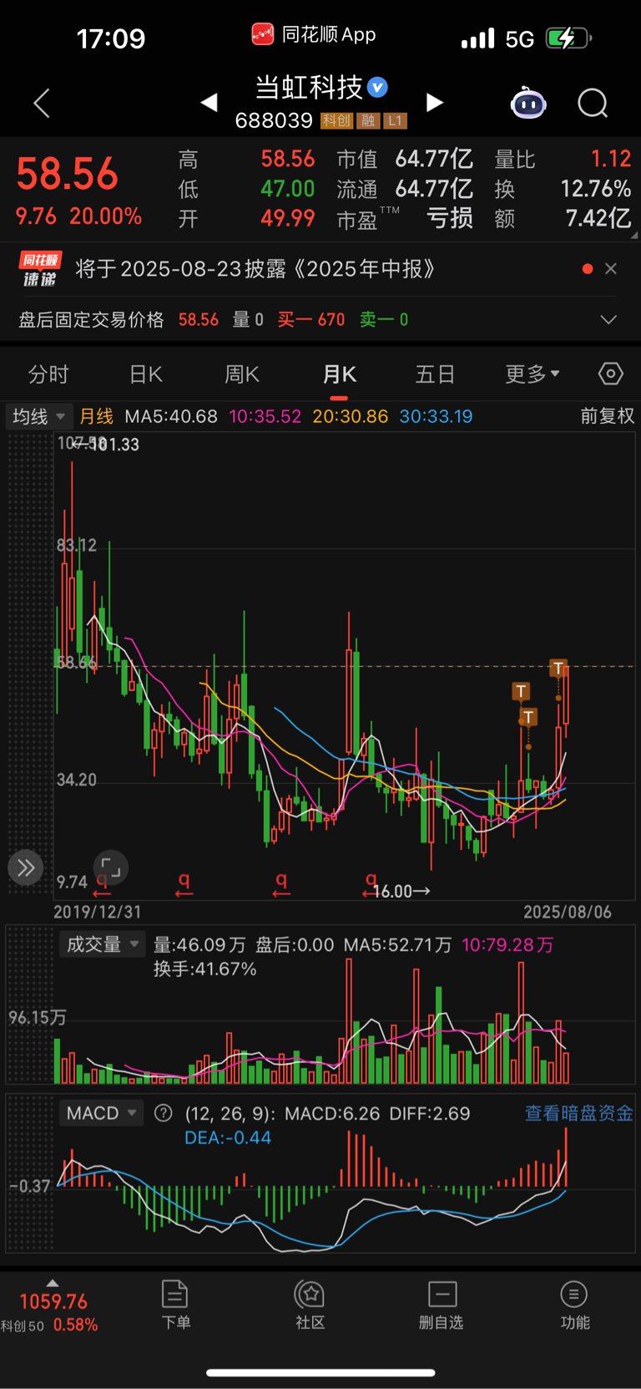Tap the 2019/12/31 start date label

[98, 912]
